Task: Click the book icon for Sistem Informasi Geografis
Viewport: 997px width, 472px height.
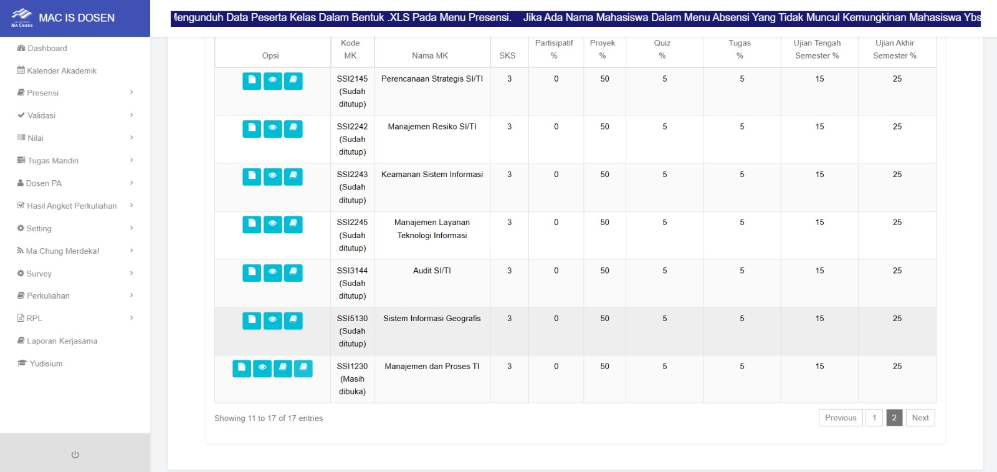Action: (293, 321)
